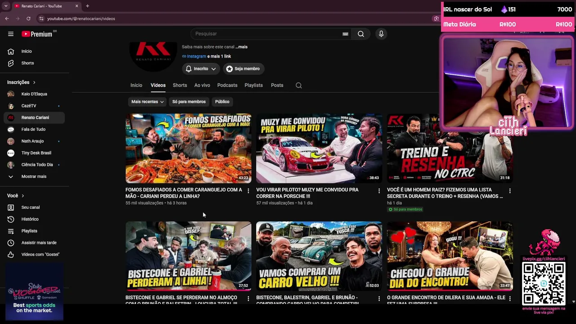Viewport: 576px width, 324px height.
Task: Filter by Público videos
Action: coord(222,102)
